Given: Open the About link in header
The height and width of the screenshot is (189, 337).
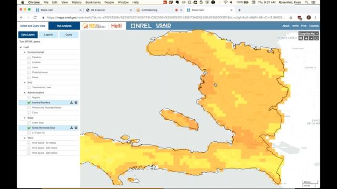Looking at the screenshot, I should coord(285,26).
